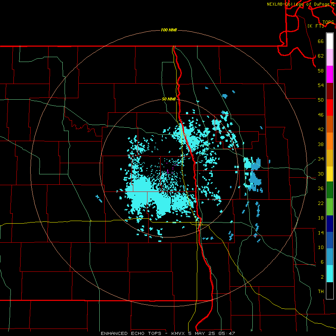336x336 pixels.
Task: Click the legend value 54
Action: tap(321, 85)
